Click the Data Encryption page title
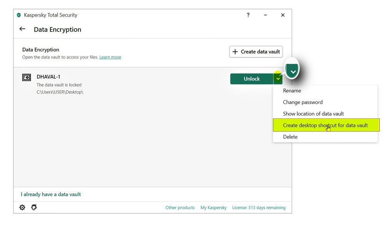 [57, 30]
